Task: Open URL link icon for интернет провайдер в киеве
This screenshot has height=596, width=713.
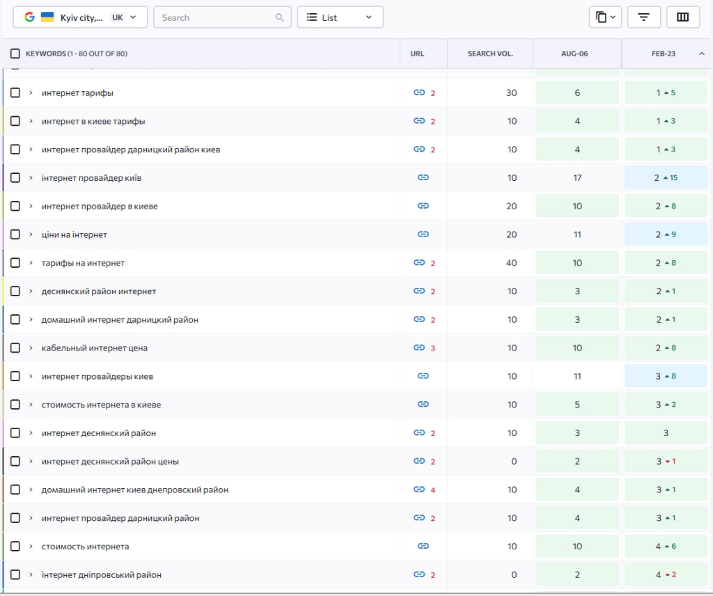Action: coord(423,206)
